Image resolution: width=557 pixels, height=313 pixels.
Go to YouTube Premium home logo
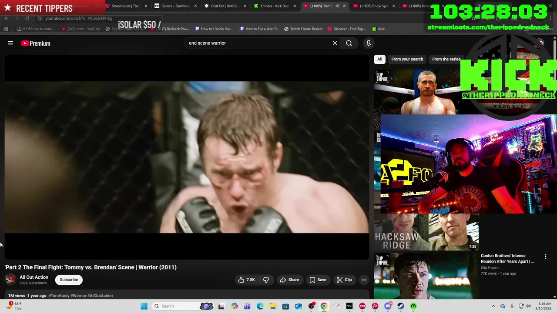point(36,43)
